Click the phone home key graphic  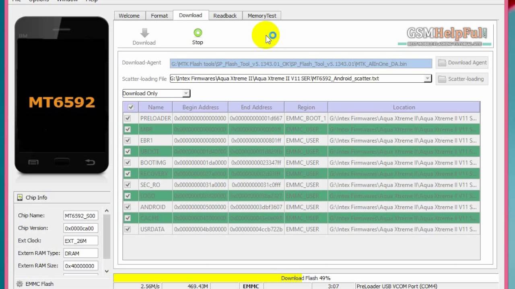pos(62,162)
